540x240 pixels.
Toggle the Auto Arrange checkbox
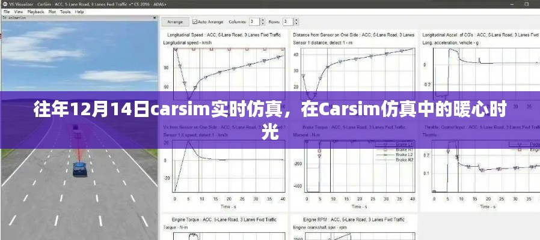pos(195,22)
